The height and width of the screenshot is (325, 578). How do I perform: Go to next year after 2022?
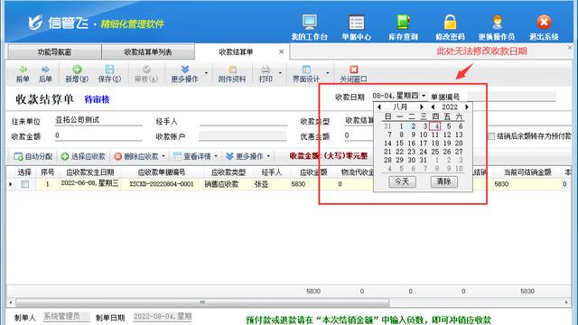pyautogui.click(x=467, y=107)
